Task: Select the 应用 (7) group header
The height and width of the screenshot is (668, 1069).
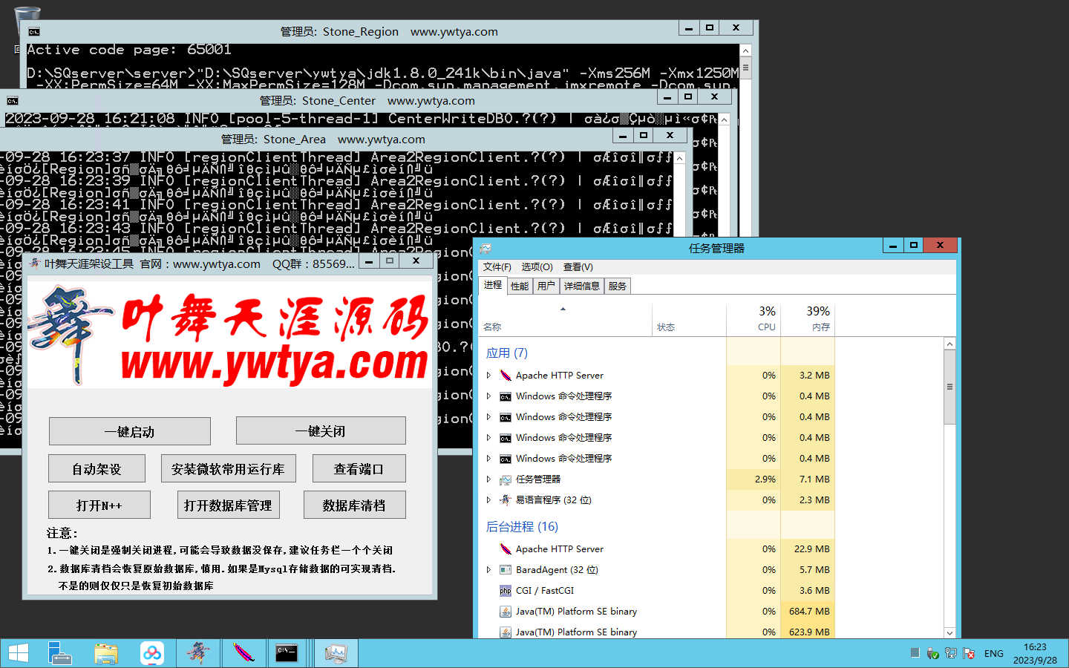Action: coord(507,353)
